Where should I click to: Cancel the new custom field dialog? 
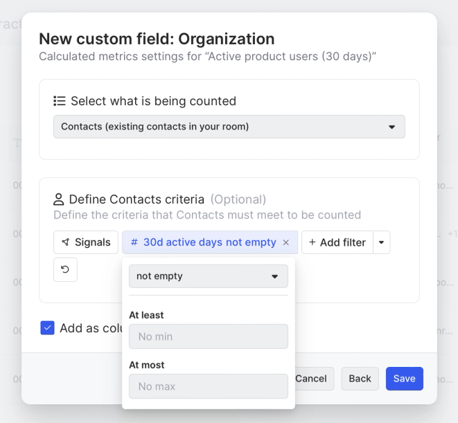[x=311, y=379]
